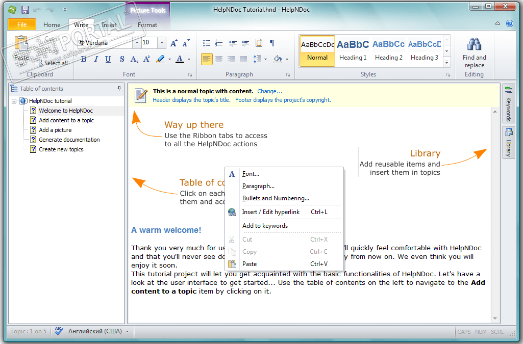This screenshot has height=344, width=523.
Task: Toggle Strikethrough formatting
Action: pyautogui.click(x=122, y=59)
